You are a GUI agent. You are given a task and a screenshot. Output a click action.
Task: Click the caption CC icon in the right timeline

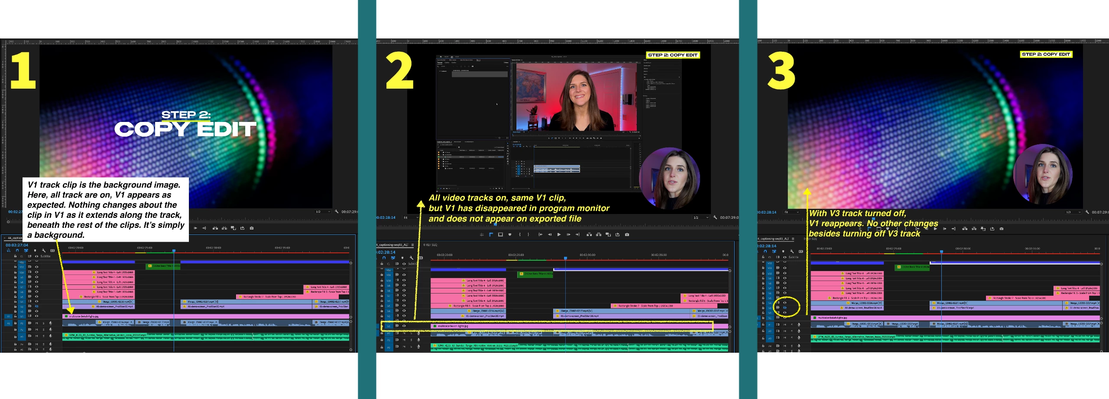point(801,252)
